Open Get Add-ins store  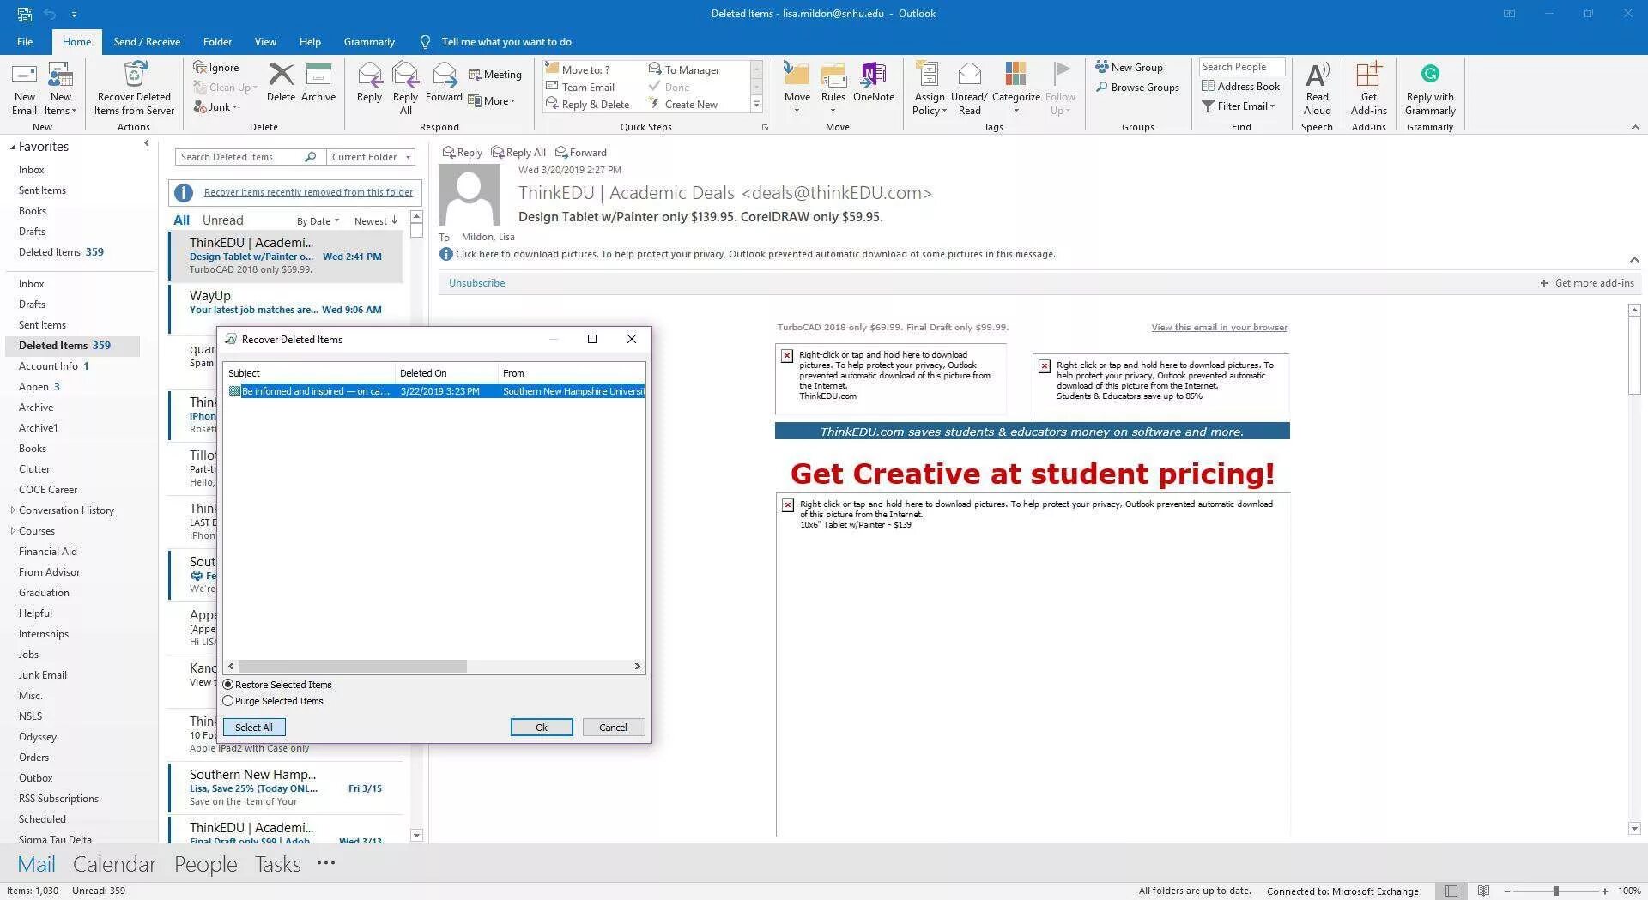(1368, 88)
